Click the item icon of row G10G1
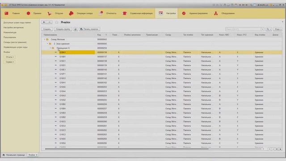286x161 pixels. 56,78
